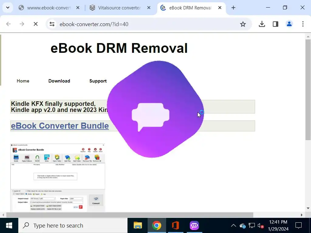This screenshot has height=233, width=311.
Task: Close the eBook DRM Removal tab
Action: (220, 8)
